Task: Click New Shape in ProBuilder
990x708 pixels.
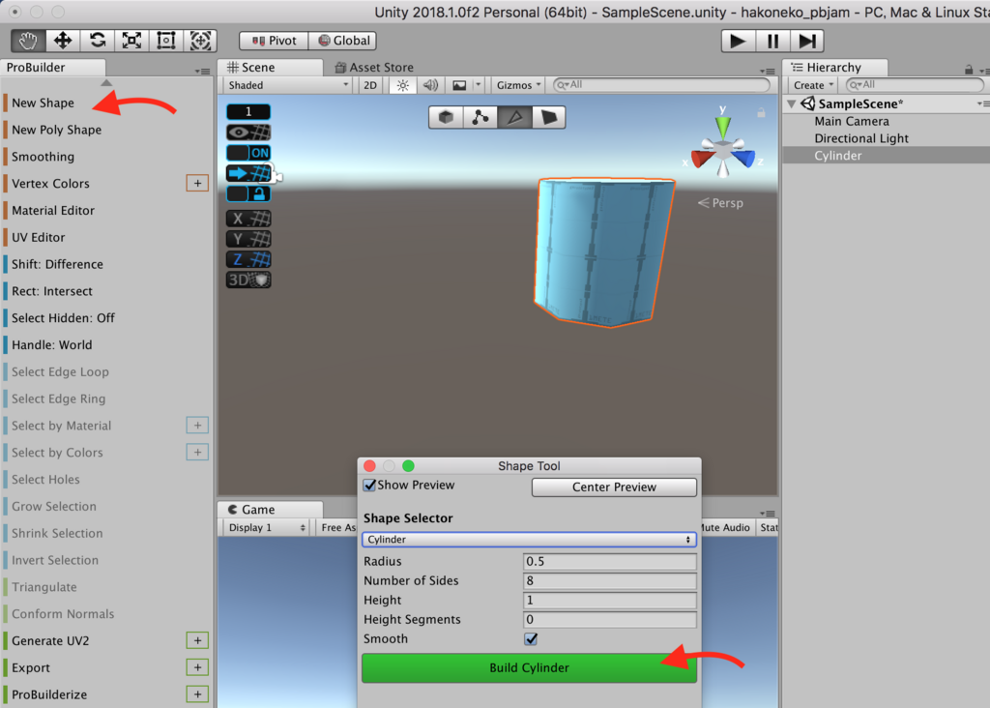Action: tap(43, 103)
